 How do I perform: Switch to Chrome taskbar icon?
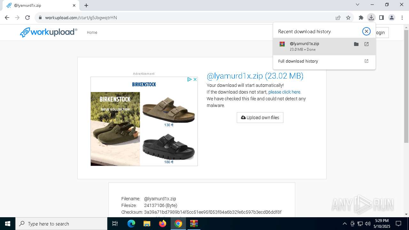tap(178, 224)
